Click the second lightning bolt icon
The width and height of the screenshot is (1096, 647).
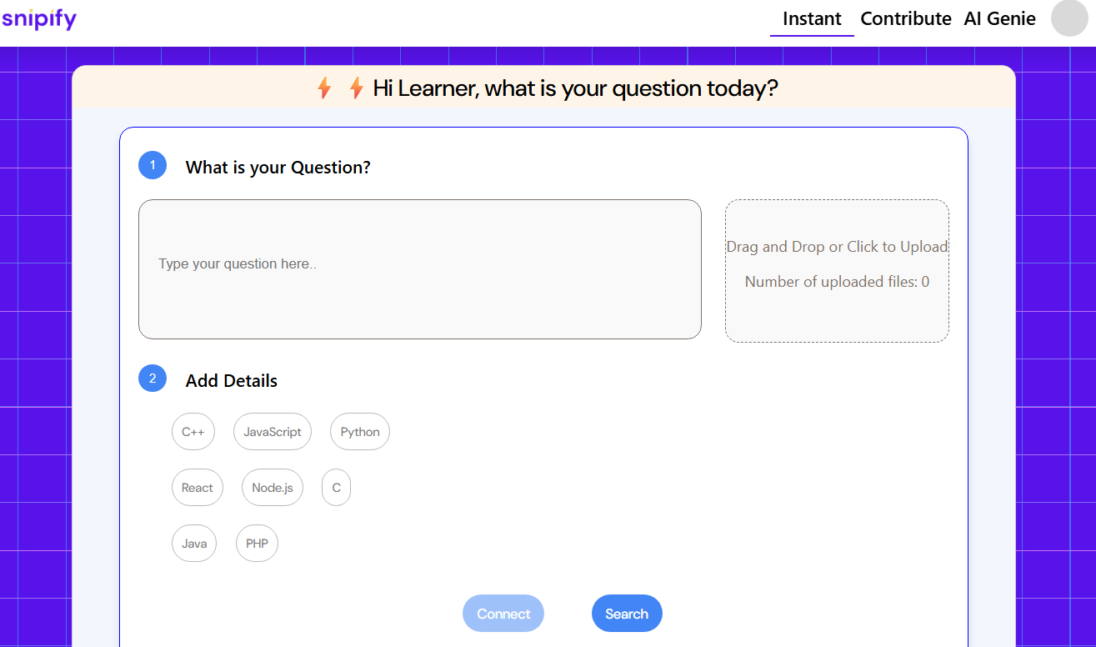356,88
